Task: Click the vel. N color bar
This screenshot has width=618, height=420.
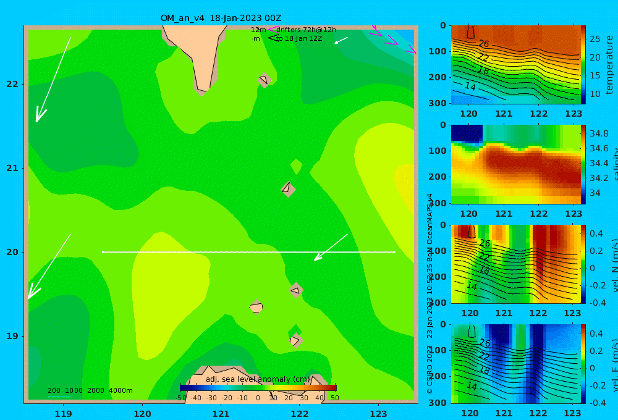Action: pos(583,264)
